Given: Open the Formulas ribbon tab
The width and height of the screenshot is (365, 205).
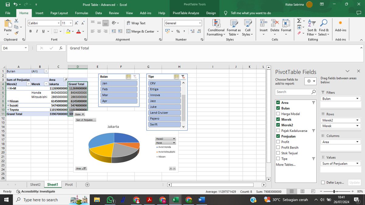Looking at the screenshot, I should (82, 13).
